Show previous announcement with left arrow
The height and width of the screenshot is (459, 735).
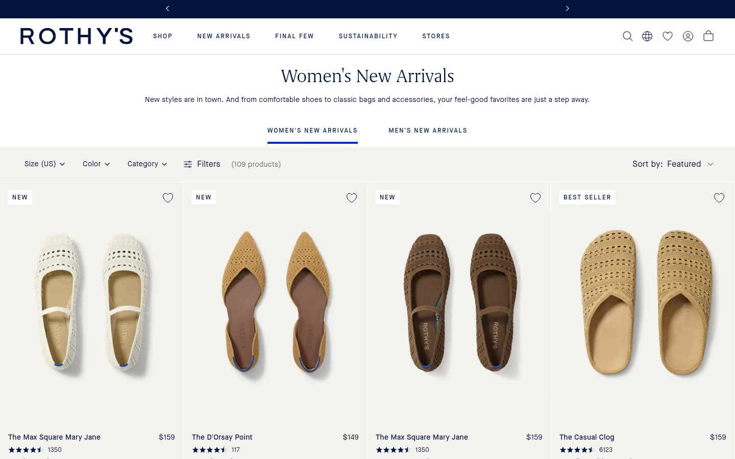click(x=167, y=8)
